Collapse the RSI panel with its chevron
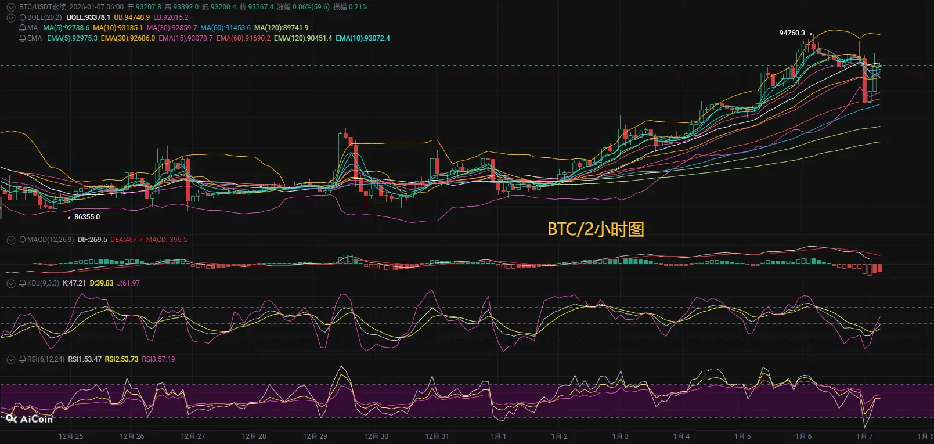The height and width of the screenshot is (444, 934). [x=10, y=359]
